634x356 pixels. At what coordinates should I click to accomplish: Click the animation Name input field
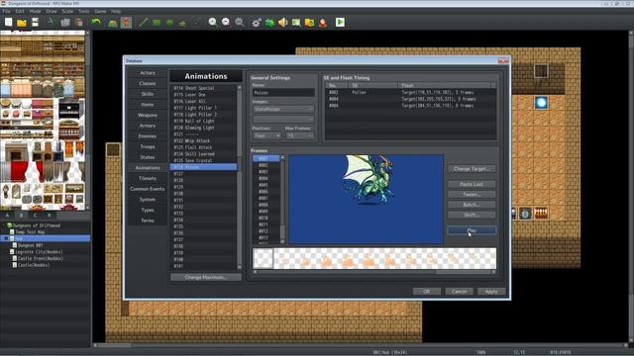coord(283,93)
